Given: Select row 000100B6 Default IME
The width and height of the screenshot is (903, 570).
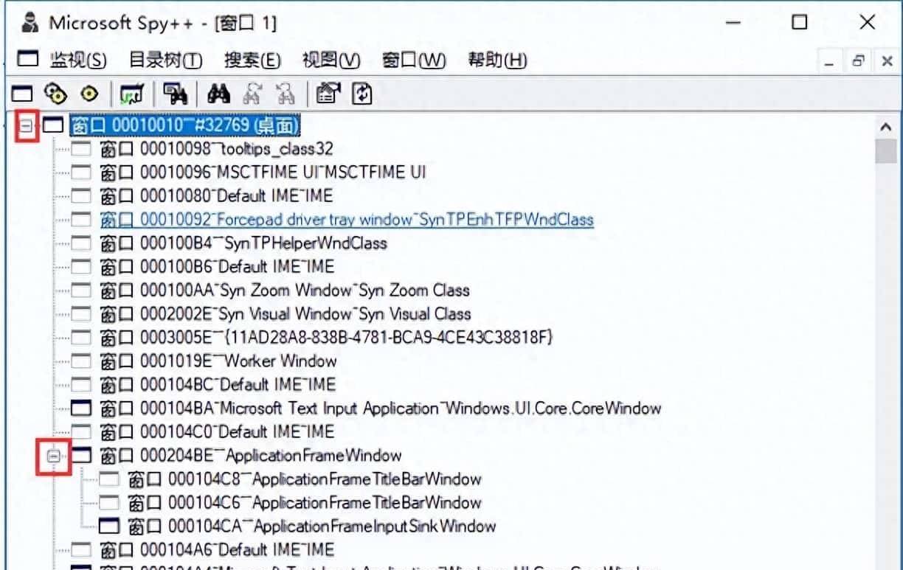Looking at the screenshot, I should click(x=216, y=267).
